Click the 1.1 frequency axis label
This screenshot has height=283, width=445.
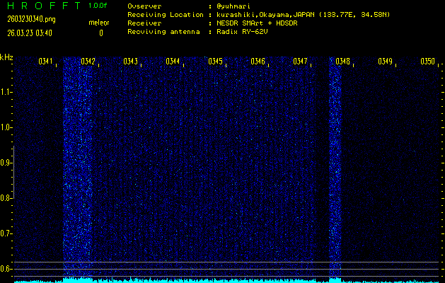tap(5, 92)
